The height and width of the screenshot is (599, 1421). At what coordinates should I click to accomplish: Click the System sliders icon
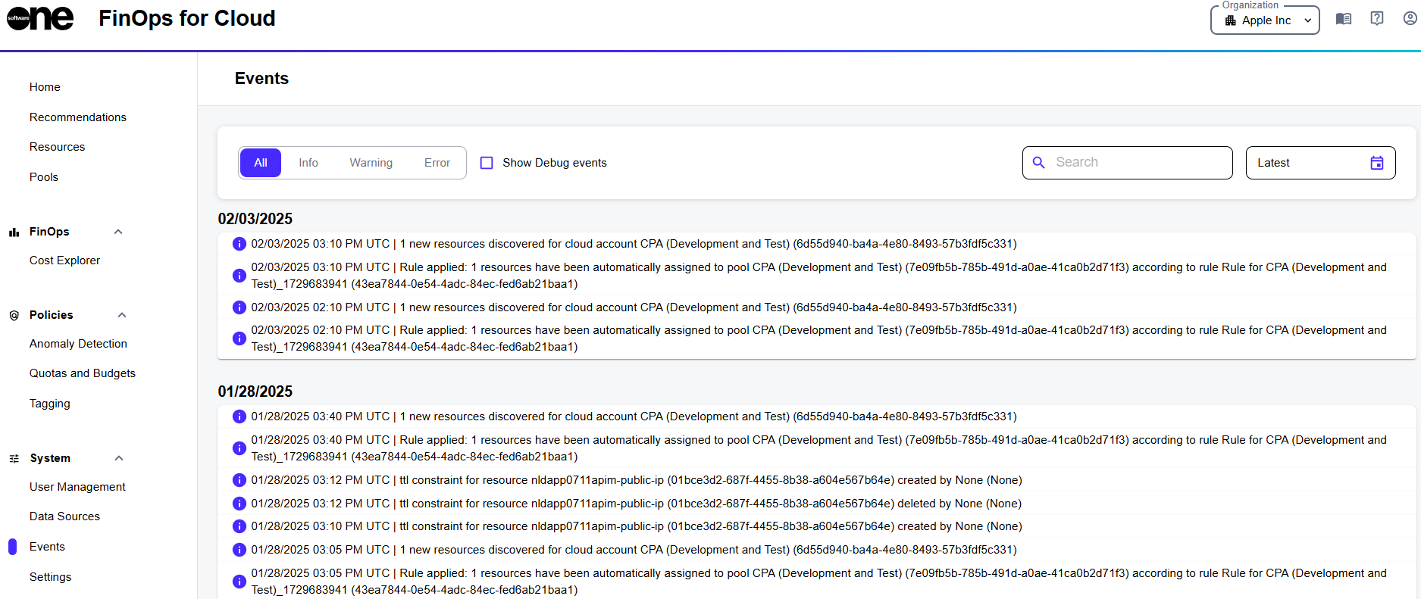click(14, 459)
